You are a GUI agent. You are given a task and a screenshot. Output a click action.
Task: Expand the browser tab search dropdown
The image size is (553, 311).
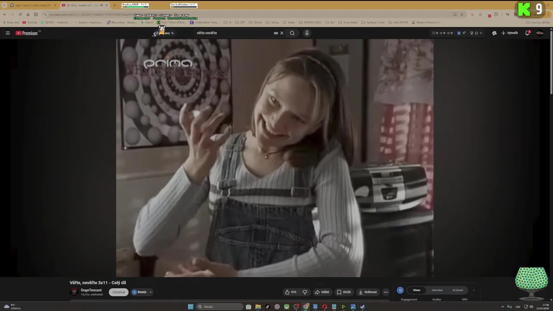(4, 5)
